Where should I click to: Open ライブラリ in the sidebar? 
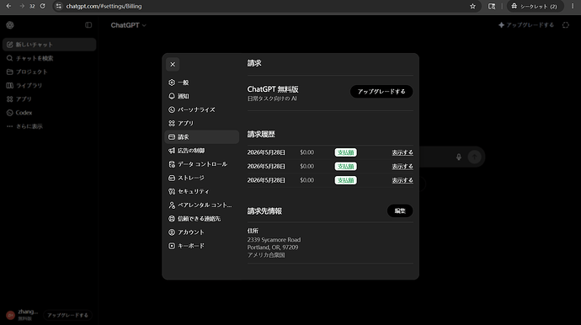coord(50,86)
